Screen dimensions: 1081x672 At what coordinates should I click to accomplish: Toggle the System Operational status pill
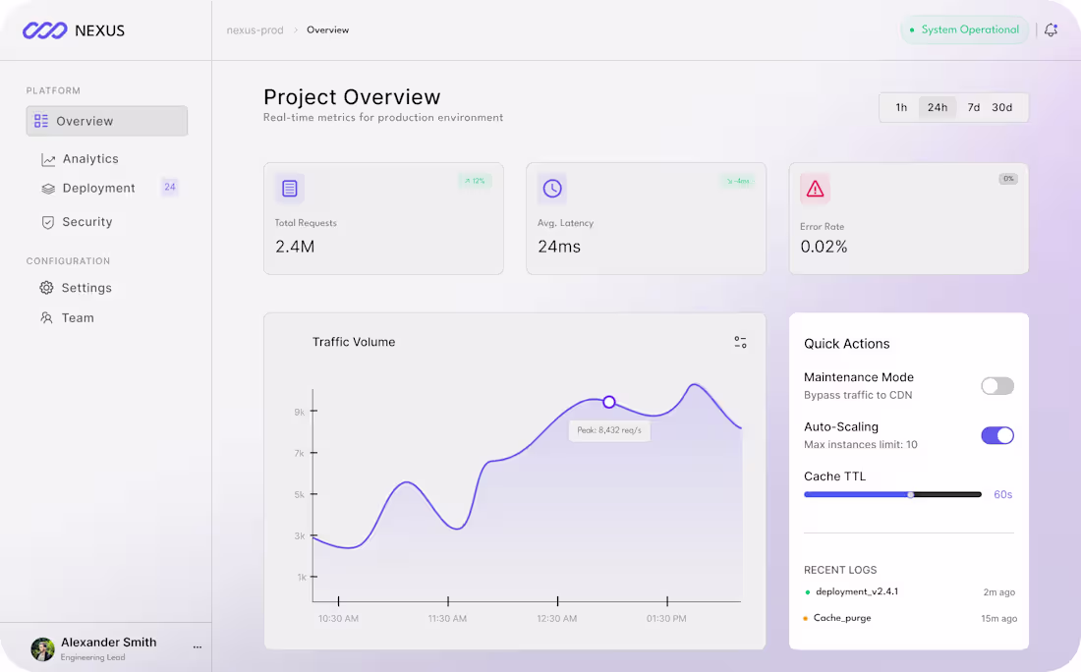click(x=964, y=29)
